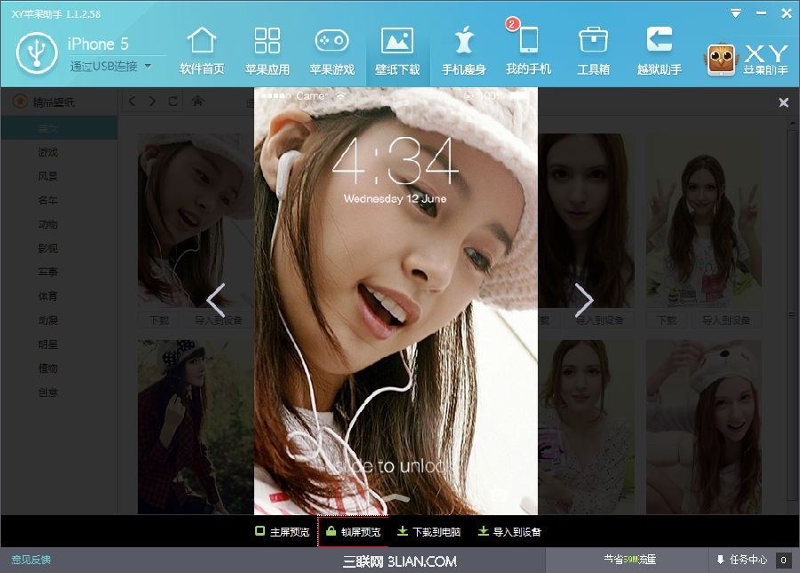The width and height of the screenshot is (800, 573).
Task: Select the 体育 wallpaper category
Action: [x=47, y=296]
